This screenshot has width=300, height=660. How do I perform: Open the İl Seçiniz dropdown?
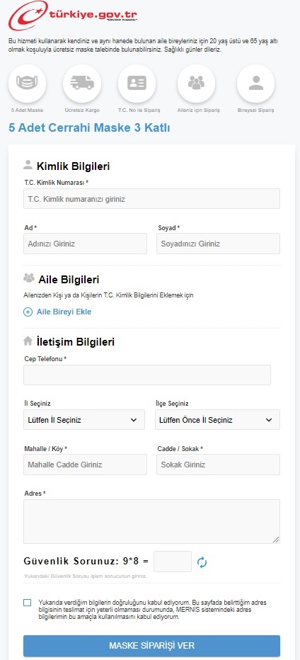pyautogui.click(x=84, y=420)
